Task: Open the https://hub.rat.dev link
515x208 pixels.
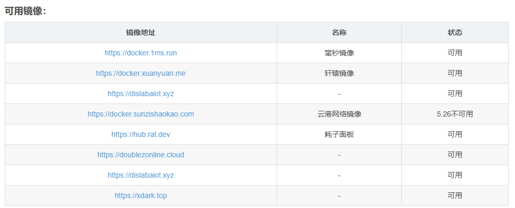Action: (140, 134)
